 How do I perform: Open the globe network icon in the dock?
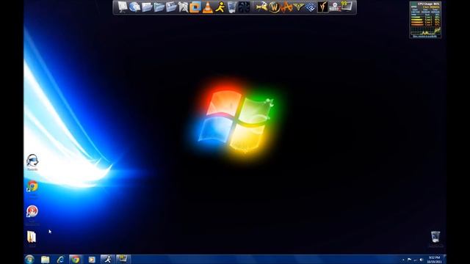(x=134, y=7)
